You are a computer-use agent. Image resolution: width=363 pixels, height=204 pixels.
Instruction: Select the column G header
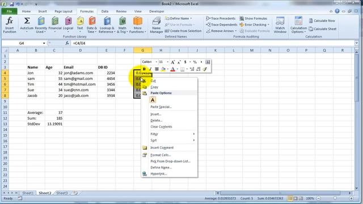tap(142, 50)
